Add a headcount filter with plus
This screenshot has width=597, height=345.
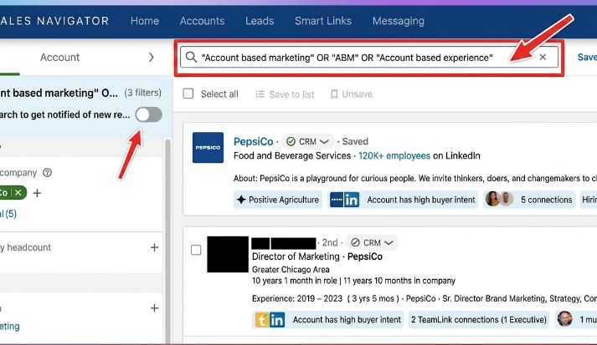(154, 247)
